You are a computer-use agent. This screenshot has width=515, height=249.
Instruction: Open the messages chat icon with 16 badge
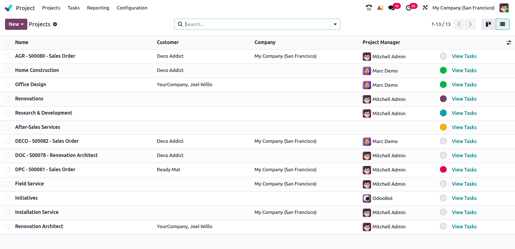[x=392, y=8]
